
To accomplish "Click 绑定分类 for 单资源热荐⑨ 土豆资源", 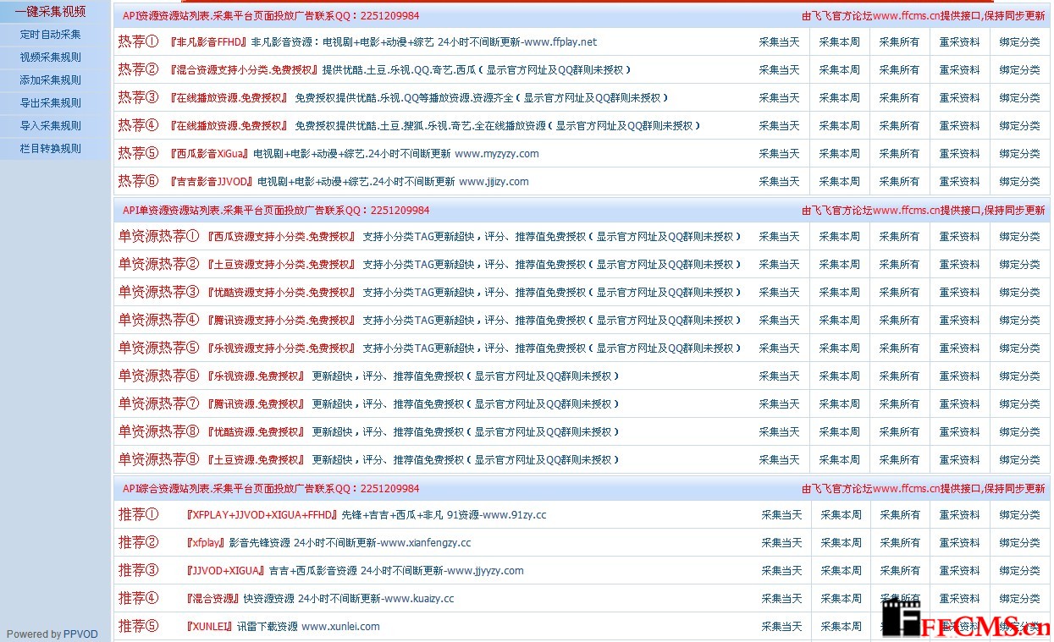I will (1019, 460).
